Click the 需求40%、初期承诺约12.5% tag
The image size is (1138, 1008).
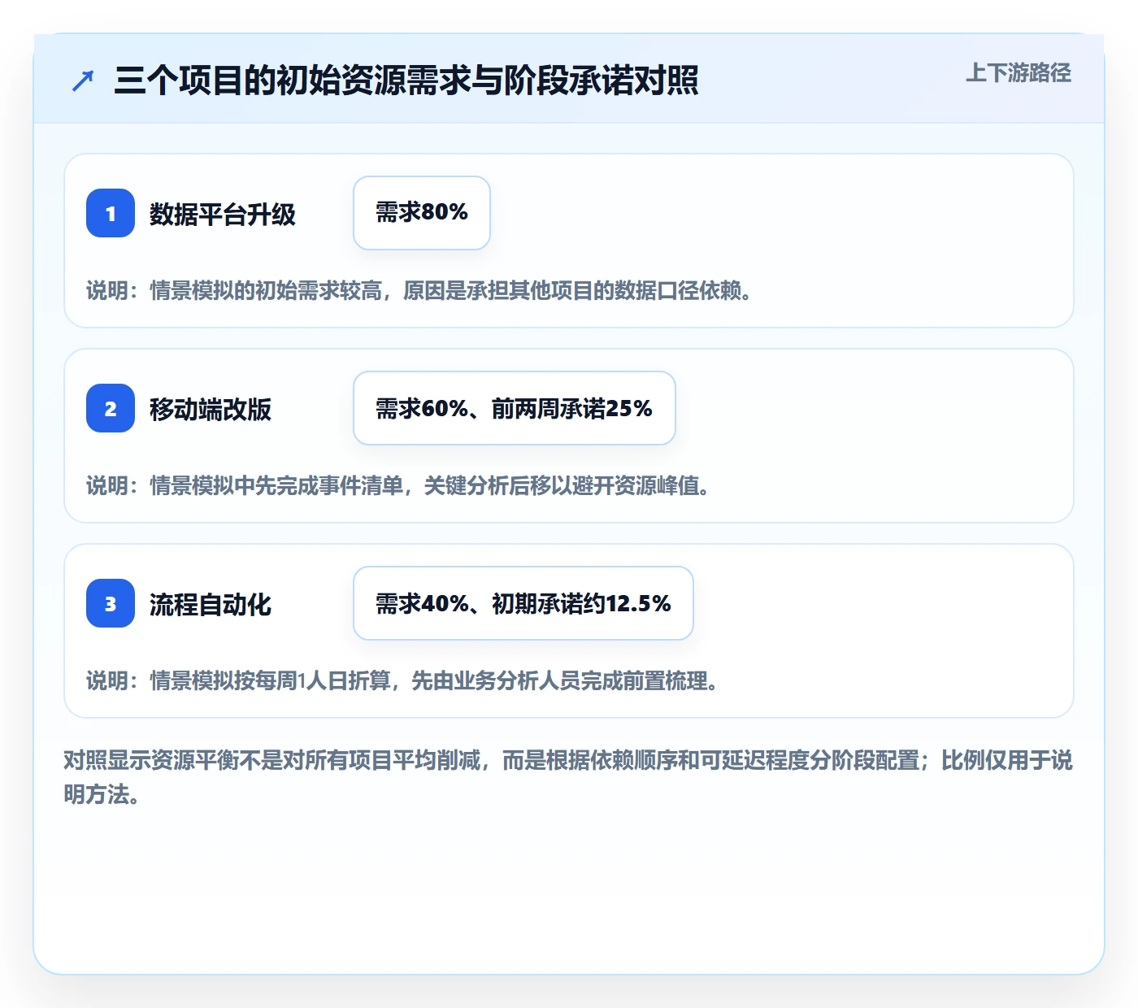[x=523, y=603]
